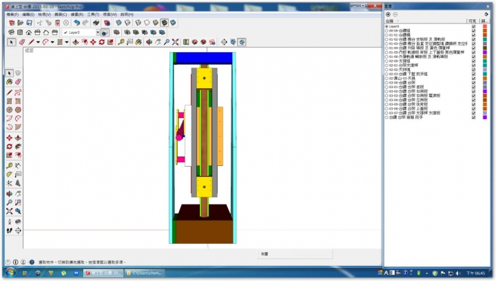Open the Tools (T) menu
Screen dimensions: 496x281
(93, 14)
